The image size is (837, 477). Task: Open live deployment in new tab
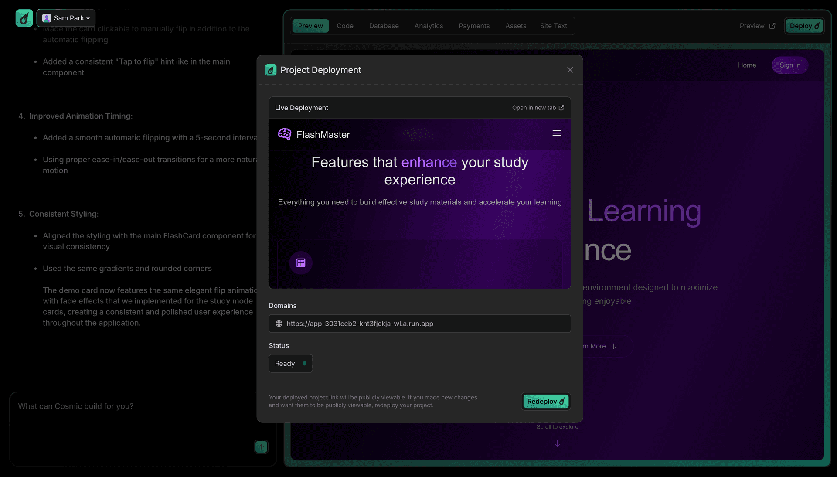(x=538, y=108)
